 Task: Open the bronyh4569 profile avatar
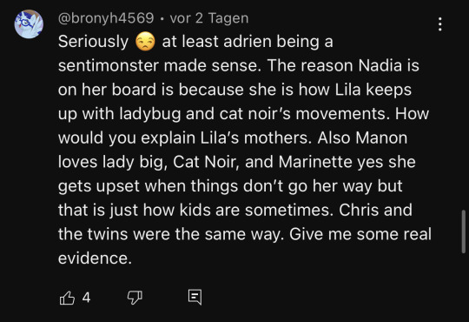29,24
